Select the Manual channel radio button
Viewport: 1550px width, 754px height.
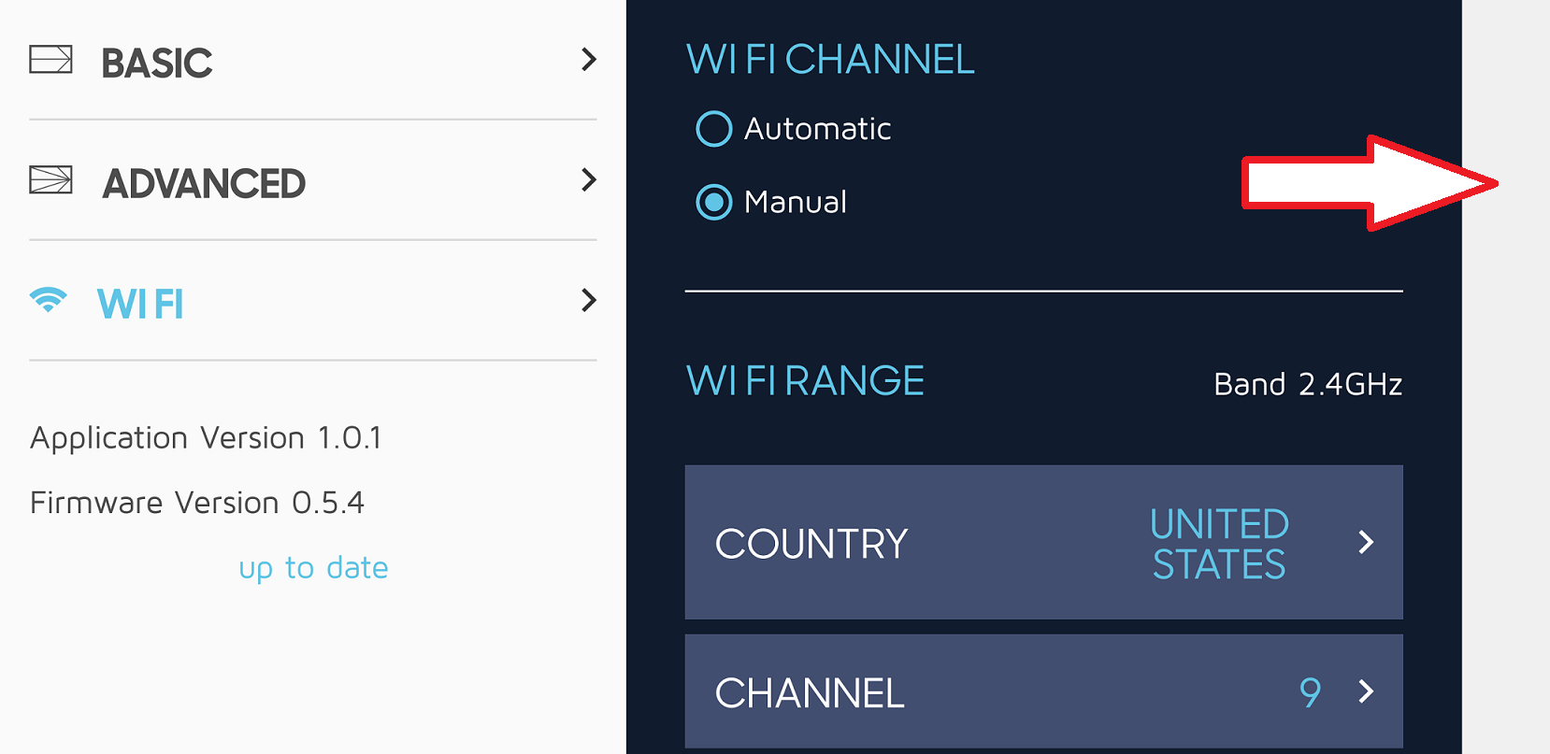(714, 202)
